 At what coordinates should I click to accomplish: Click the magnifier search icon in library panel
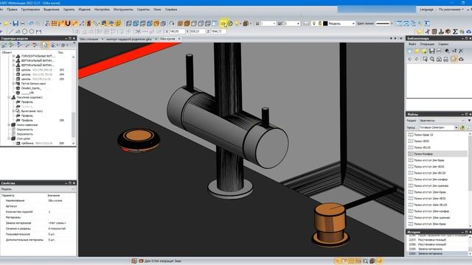[432, 59]
